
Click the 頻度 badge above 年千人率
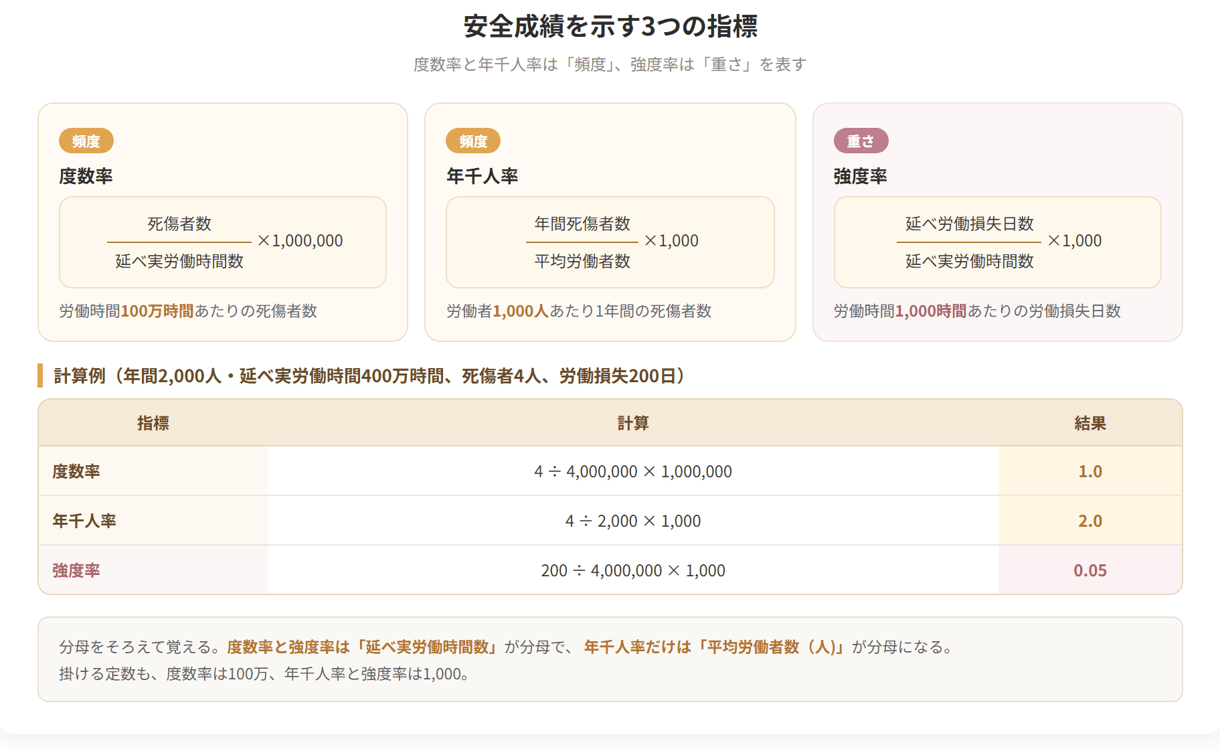click(473, 141)
